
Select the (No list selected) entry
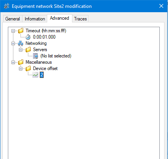click(x=56, y=56)
